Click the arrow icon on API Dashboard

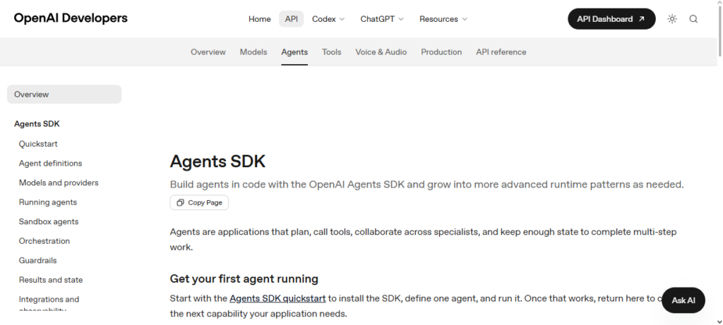pos(641,19)
